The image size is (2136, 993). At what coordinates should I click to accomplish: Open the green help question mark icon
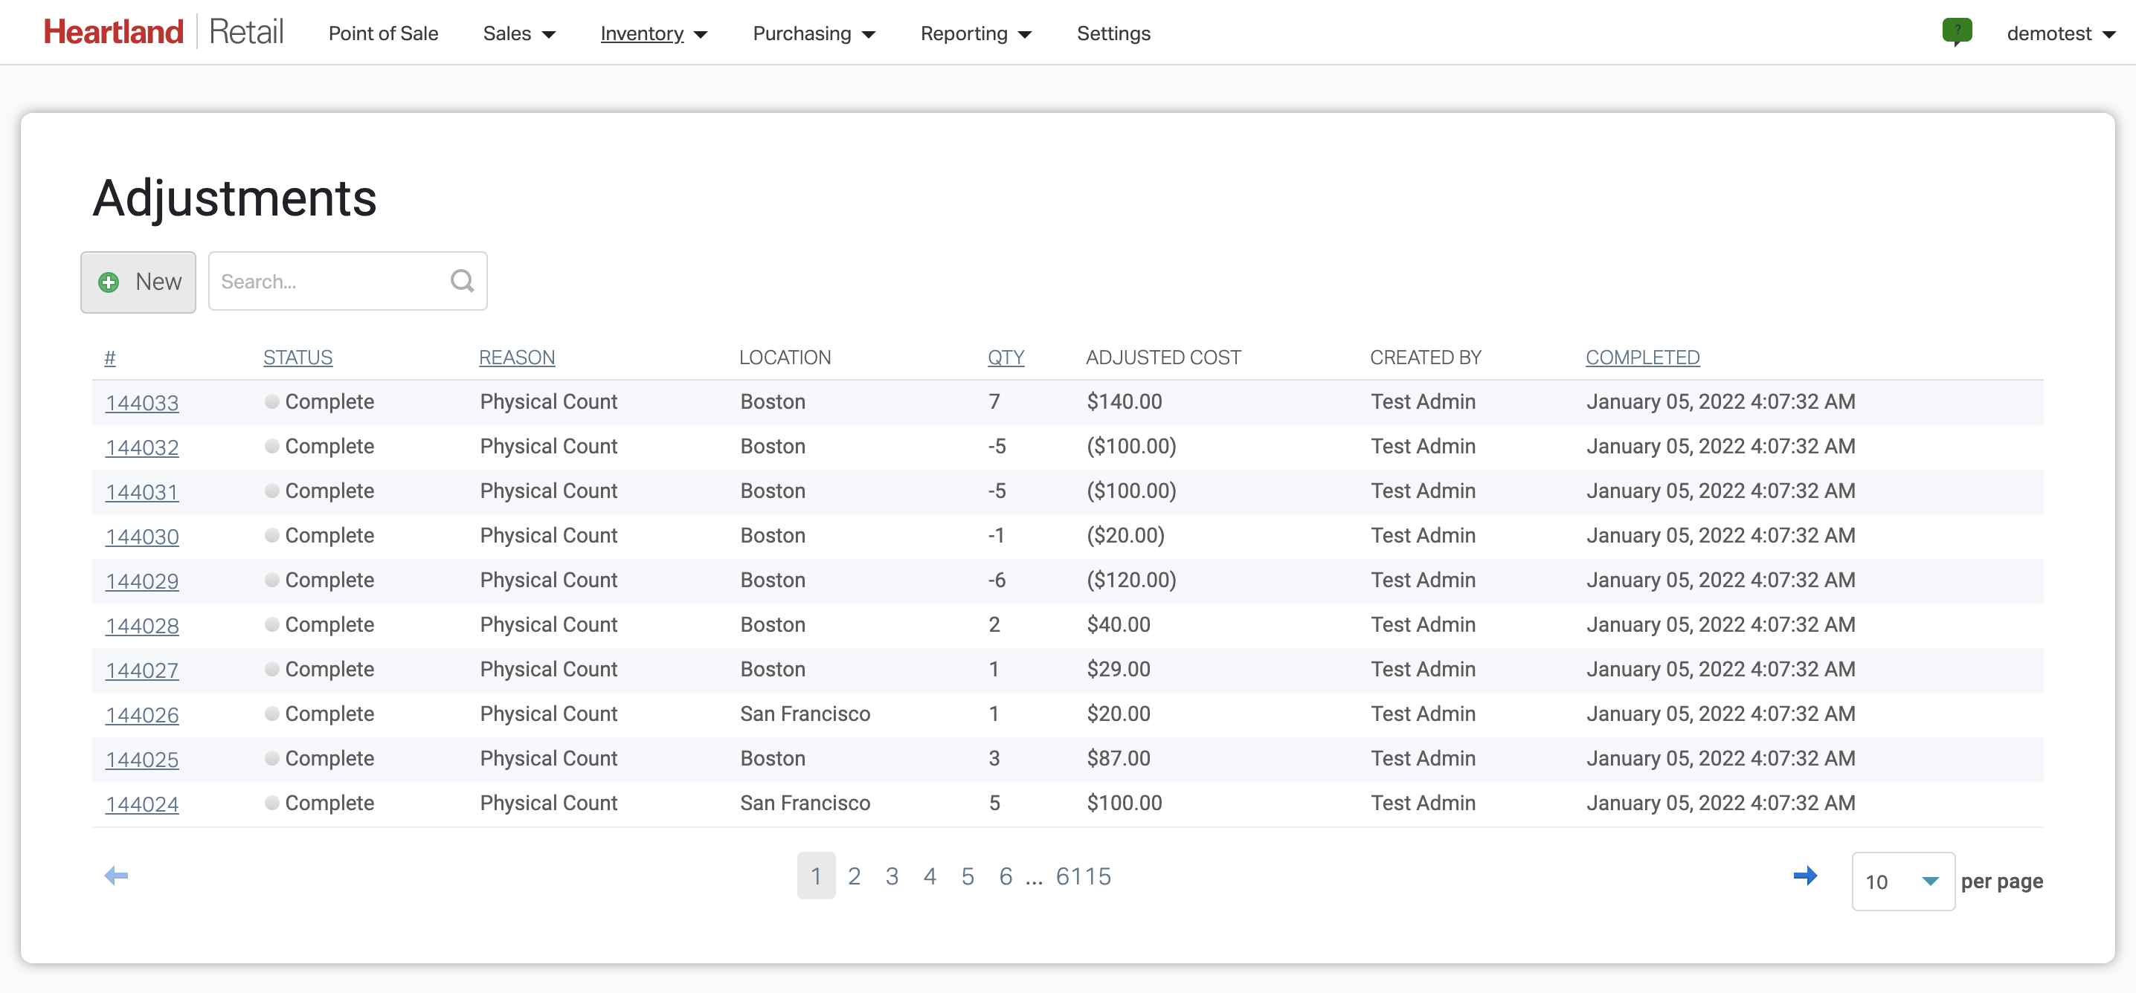tap(1958, 31)
